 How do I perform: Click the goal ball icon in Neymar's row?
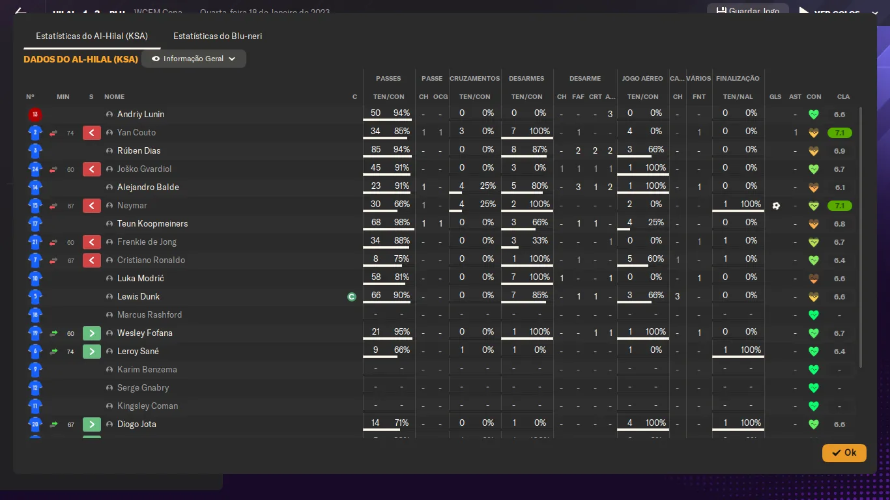click(775, 206)
